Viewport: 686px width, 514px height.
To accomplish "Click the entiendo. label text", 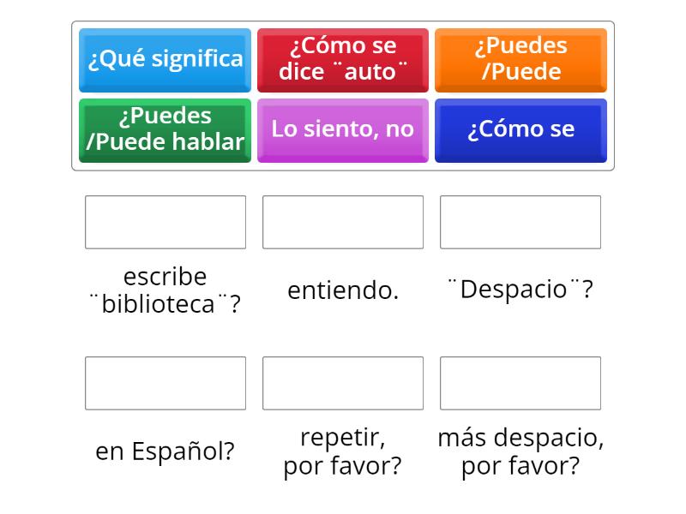I will coord(342,290).
